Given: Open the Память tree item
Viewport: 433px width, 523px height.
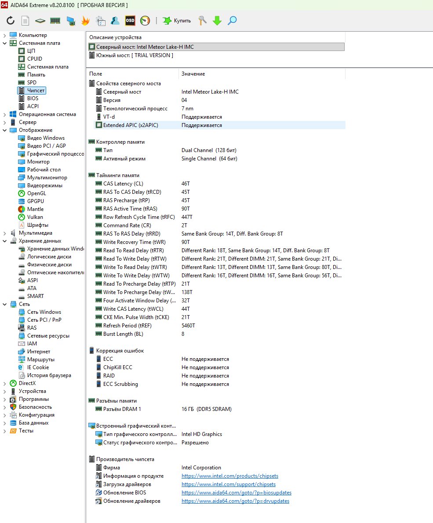Looking at the screenshot, I should (36, 75).
